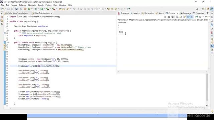Click the Back navigation arrow icon
The height and width of the screenshot is (120, 214).
(116, 9)
